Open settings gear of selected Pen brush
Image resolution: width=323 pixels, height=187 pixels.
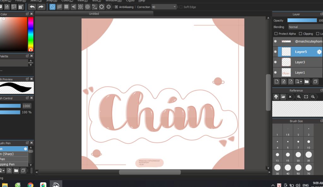26,149
